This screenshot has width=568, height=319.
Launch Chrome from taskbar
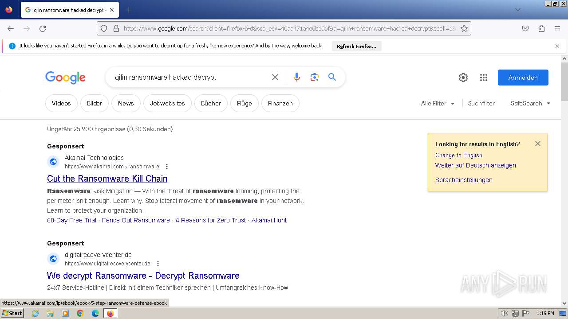point(80,313)
